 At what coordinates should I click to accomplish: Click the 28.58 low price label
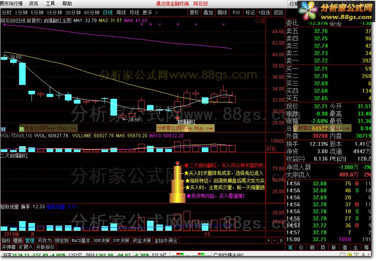click(x=134, y=119)
